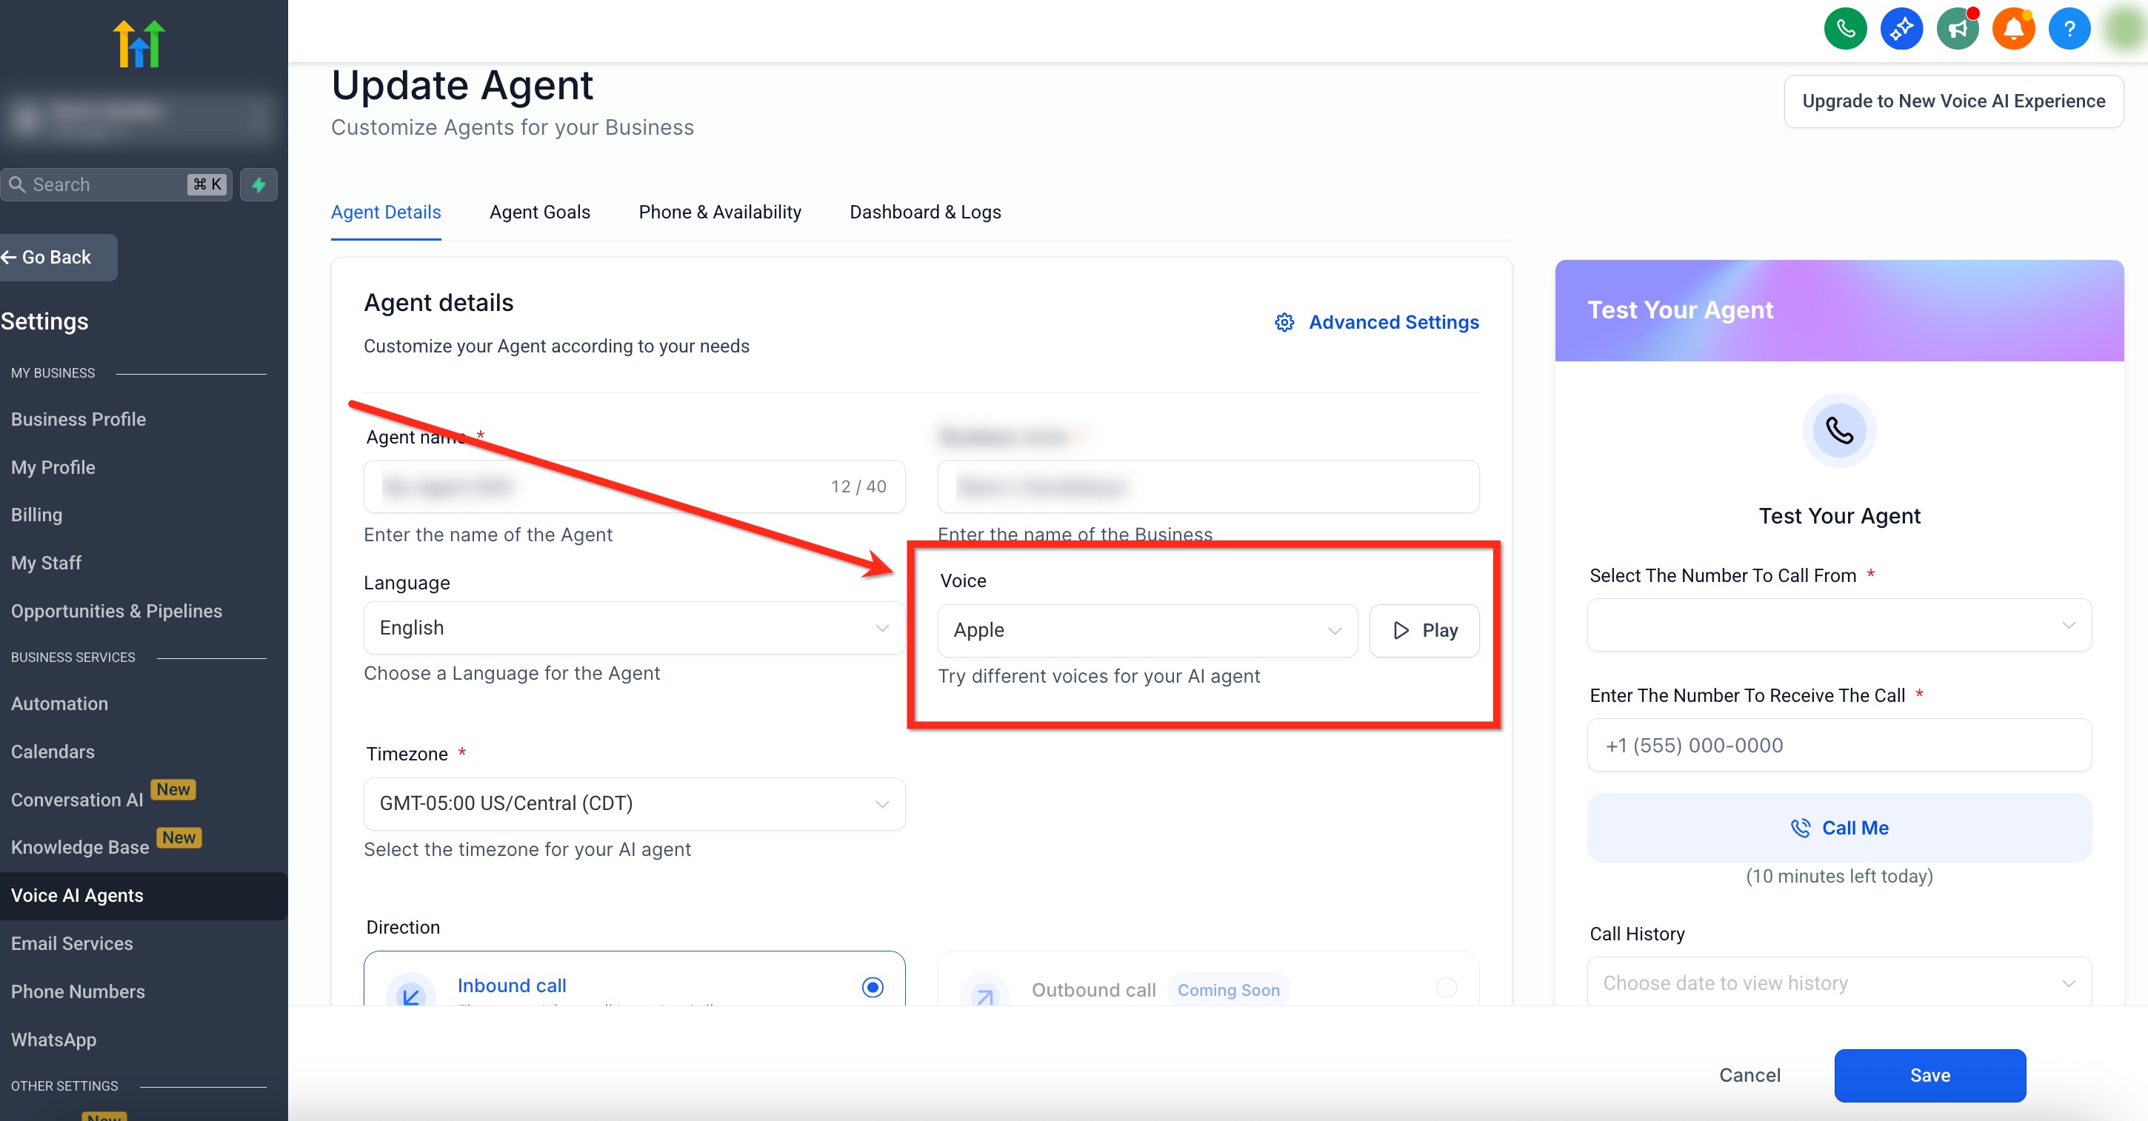This screenshot has height=1121, width=2148.
Task: Click the phone icon in Test Your Agent
Action: tap(1838, 430)
